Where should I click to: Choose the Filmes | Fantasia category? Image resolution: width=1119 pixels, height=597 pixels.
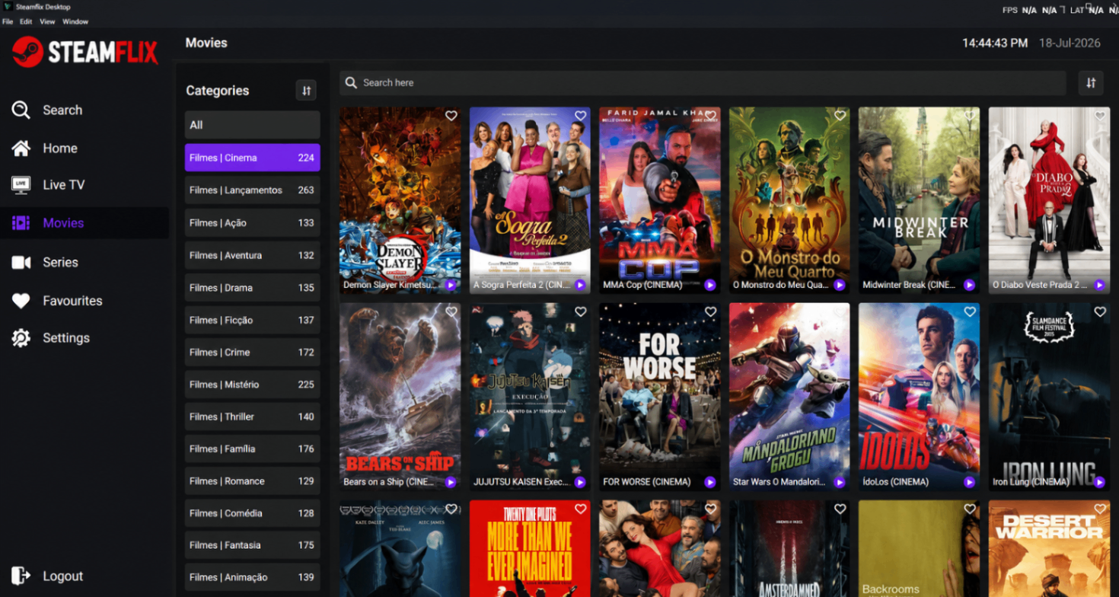tap(252, 545)
